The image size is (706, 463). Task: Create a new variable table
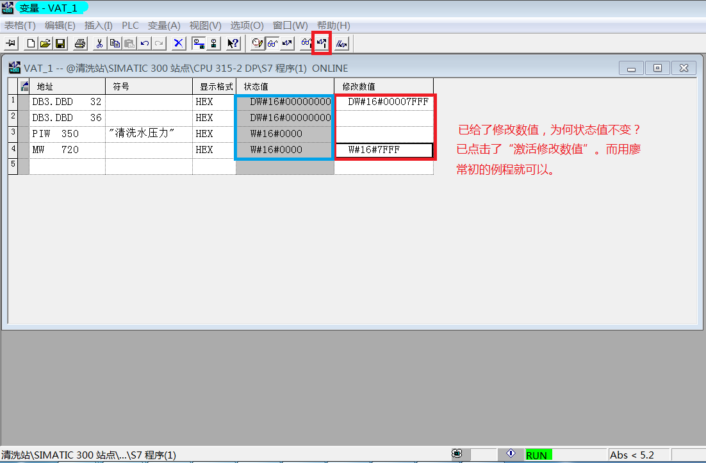[x=31, y=44]
